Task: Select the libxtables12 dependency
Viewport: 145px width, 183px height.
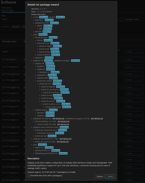Action: coord(44,72)
